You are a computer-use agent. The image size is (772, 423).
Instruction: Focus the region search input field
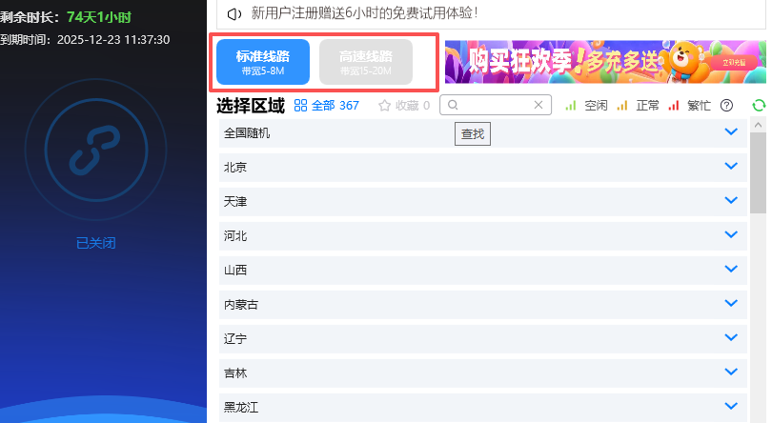[x=496, y=105]
